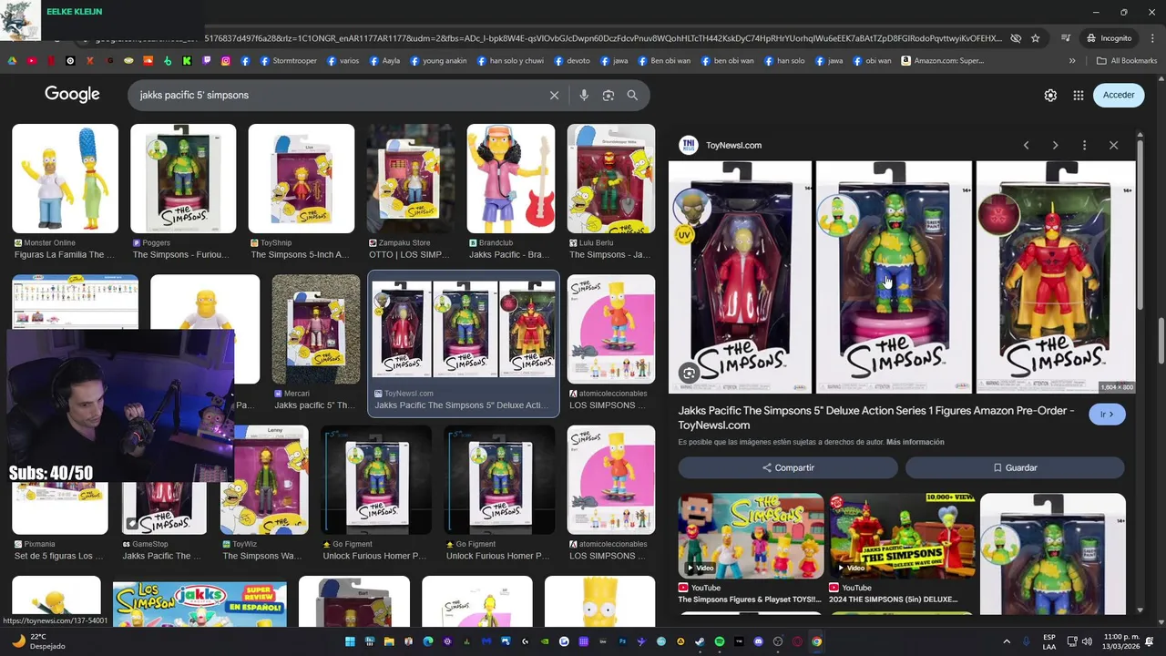Image resolution: width=1166 pixels, height=656 pixels.
Task: Open the Amazon.com bookmark
Action: pyautogui.click(x=943, y=61)
